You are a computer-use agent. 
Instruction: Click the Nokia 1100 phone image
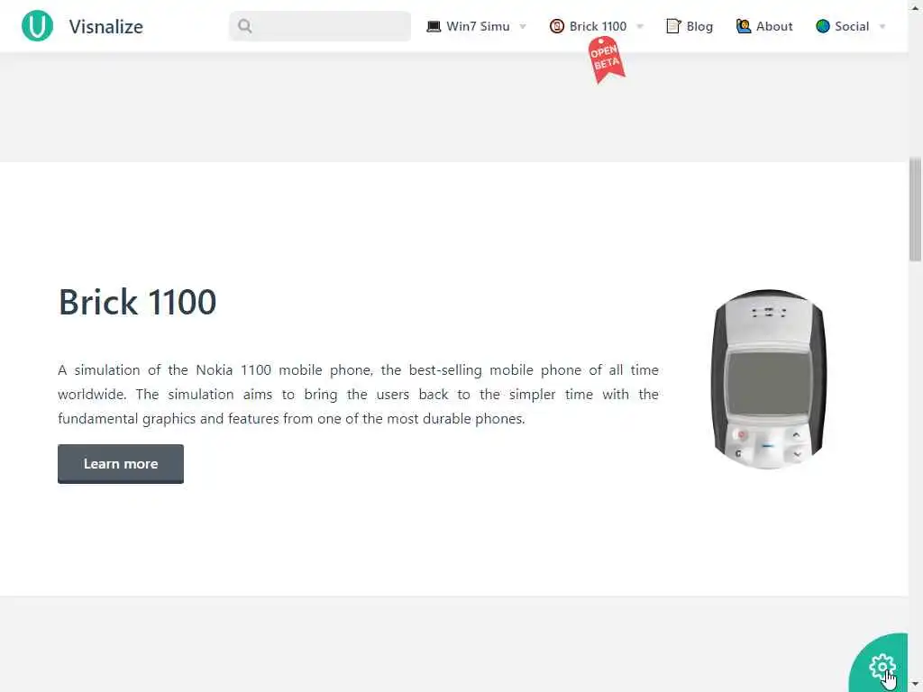(x=769, y=378)
